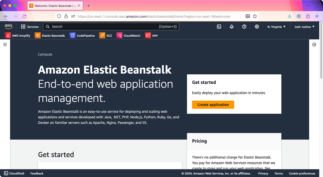The width and height of the screenshot is (323, 177).
Task: Click the Compute breadcrumb text
Action: 45,54
